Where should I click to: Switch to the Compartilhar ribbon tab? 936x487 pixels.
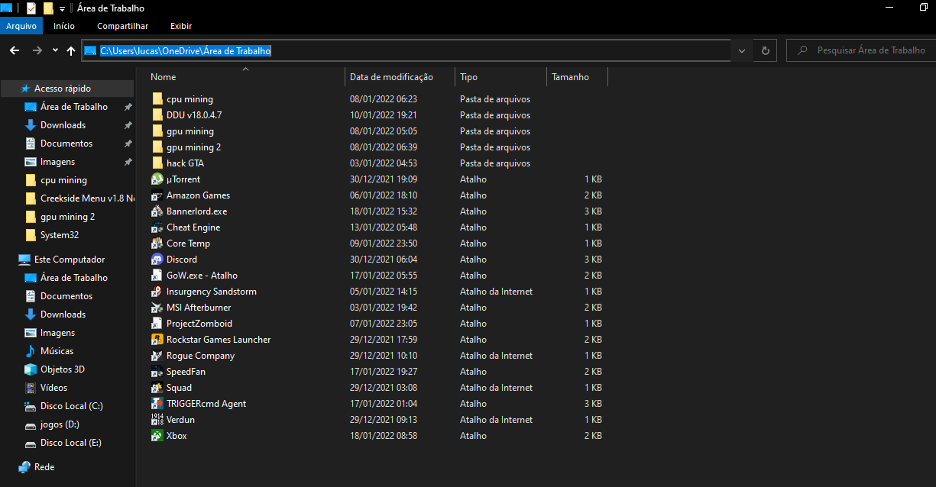(x=123, y=26)
